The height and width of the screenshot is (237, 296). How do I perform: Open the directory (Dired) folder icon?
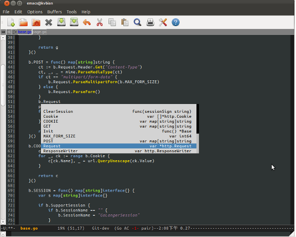36,22
